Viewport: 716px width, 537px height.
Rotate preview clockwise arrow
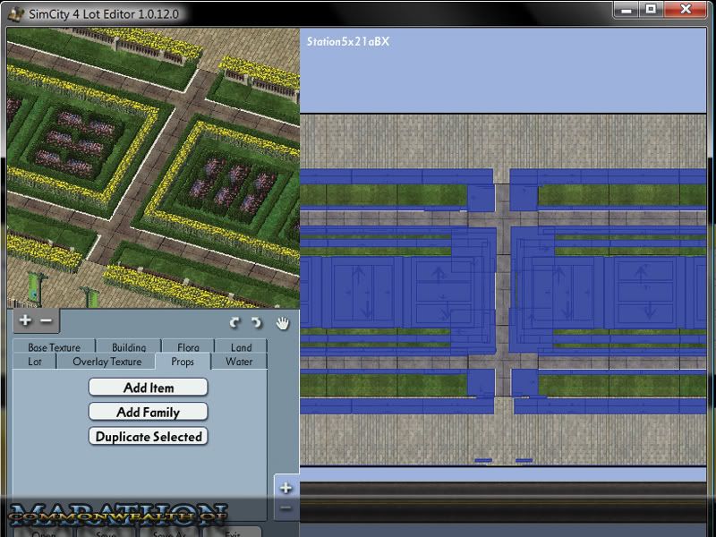coord(257,323)
